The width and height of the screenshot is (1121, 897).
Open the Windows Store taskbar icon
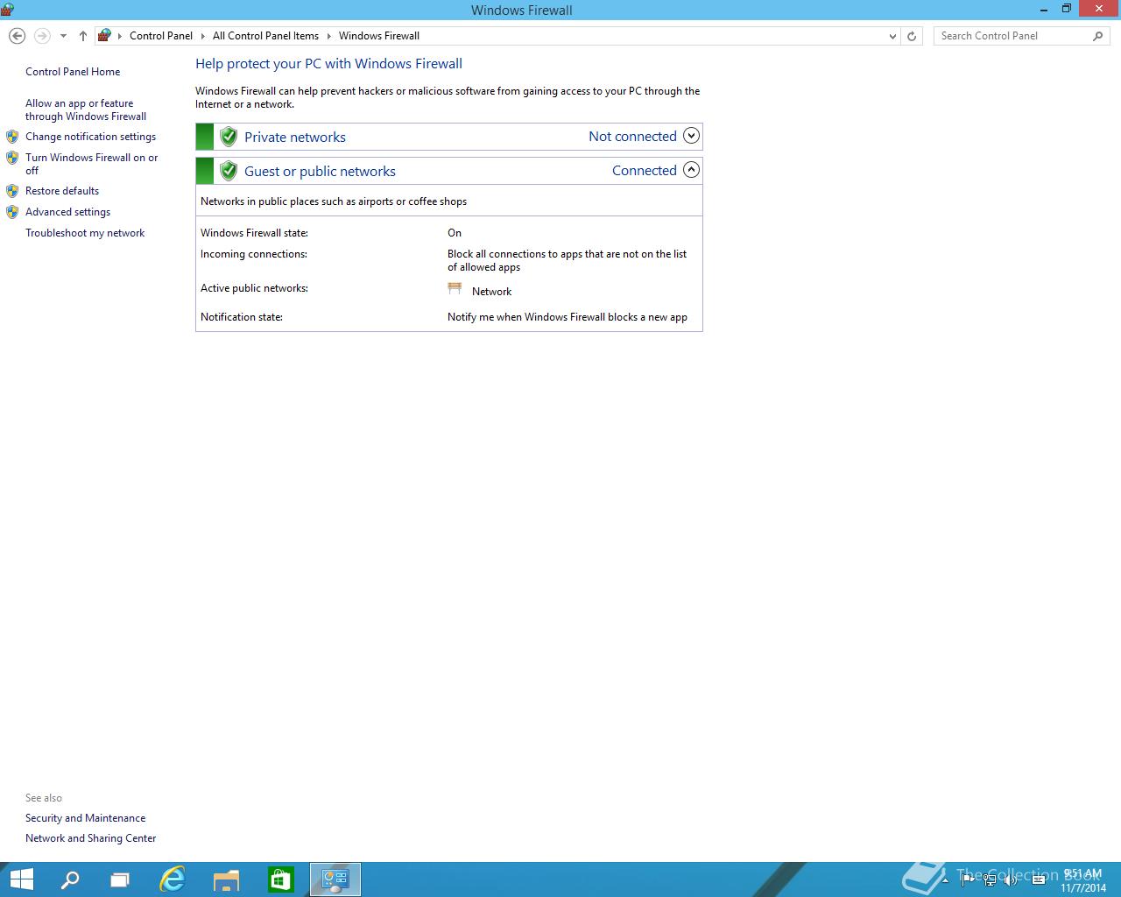[x=280, y=879]
